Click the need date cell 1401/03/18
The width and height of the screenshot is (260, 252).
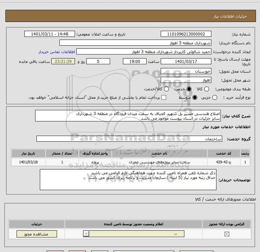(28, 162)
